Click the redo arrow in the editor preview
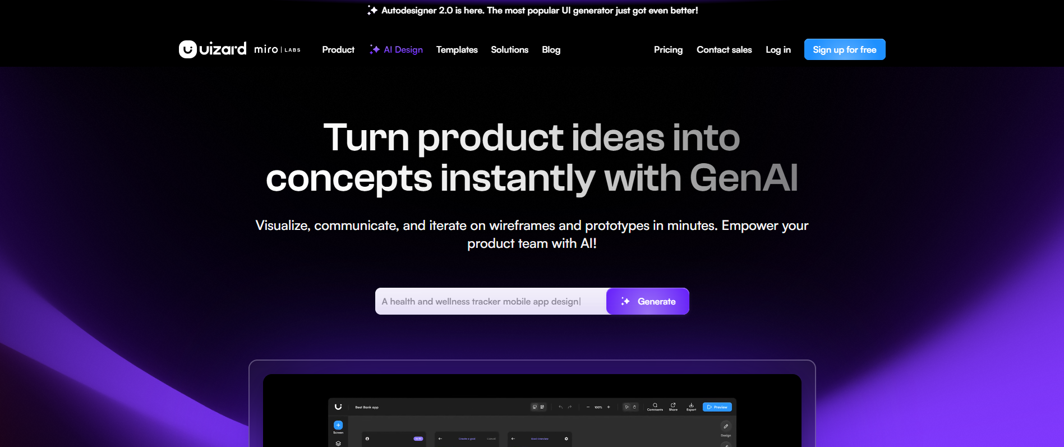This screenshot has height=447, width=1064. (570, 407)
